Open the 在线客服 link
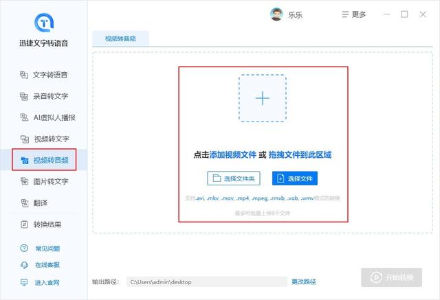The height and width of the screenshot is (300, 440). point(47,265)
